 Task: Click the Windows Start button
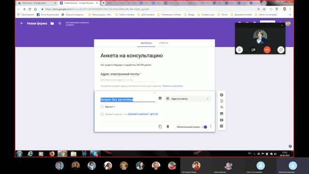19,154
